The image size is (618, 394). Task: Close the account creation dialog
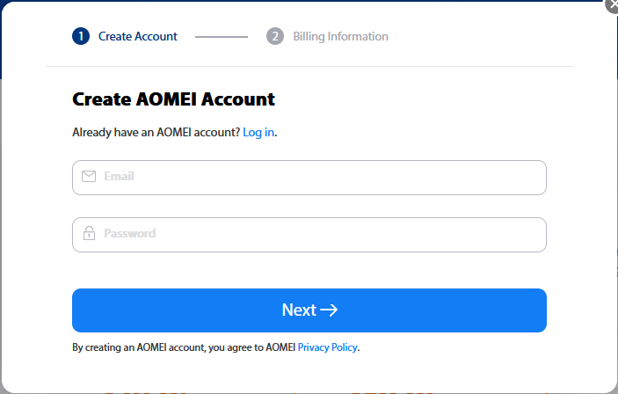613,4
